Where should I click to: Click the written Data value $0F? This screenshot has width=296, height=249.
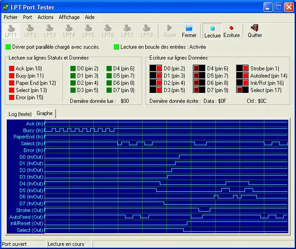(x=222, y=101)
